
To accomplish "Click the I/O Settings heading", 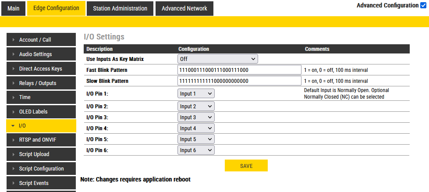I will click(x=104, y=37).
